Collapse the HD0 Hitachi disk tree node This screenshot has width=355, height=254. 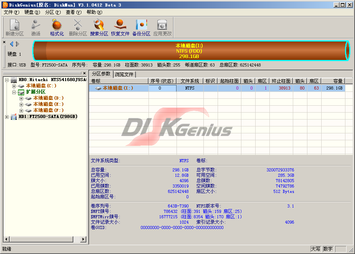pyautogui.click(x=7, y=80)
